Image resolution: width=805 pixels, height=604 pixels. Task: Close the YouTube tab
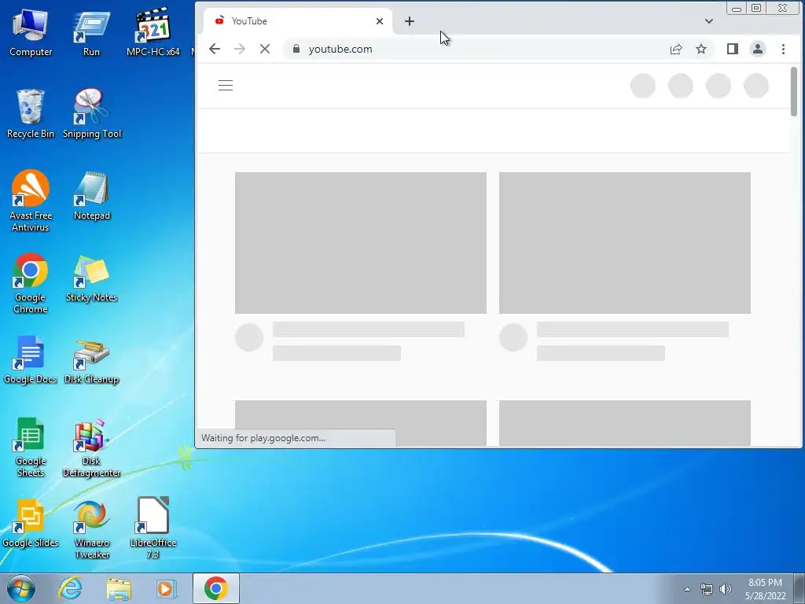[380, 21]
